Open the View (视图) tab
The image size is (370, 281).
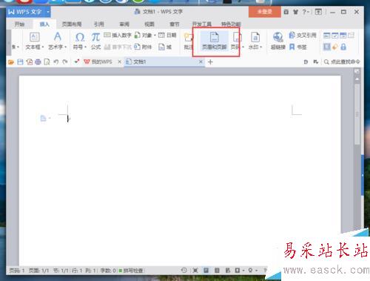click(x=149, y=24)
